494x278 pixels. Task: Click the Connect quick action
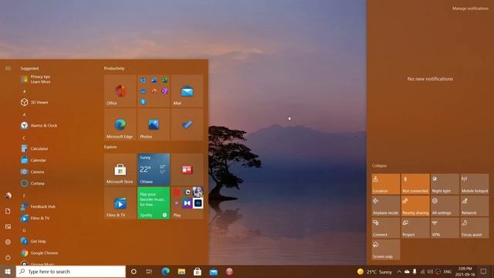click(386, 228)
